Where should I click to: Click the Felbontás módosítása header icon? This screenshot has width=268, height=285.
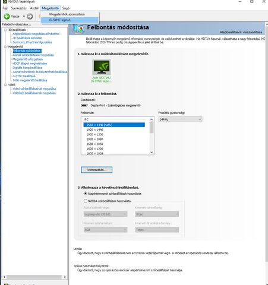pyautogui.click(x=78, y=28)
